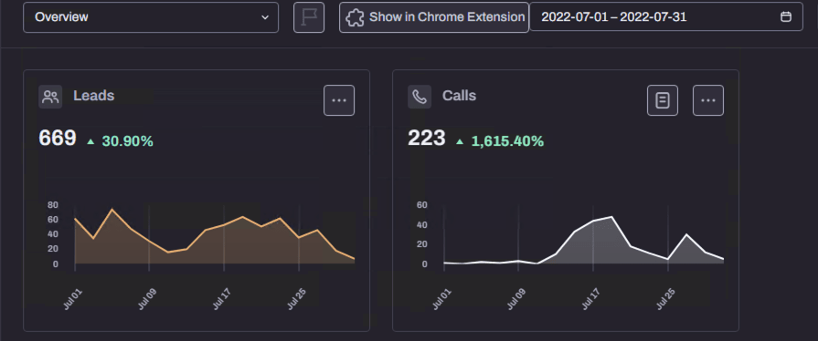
Task: Expand the Overview dropdown chevron arrow
Action: pyautogui.click(x=265, y=17)
